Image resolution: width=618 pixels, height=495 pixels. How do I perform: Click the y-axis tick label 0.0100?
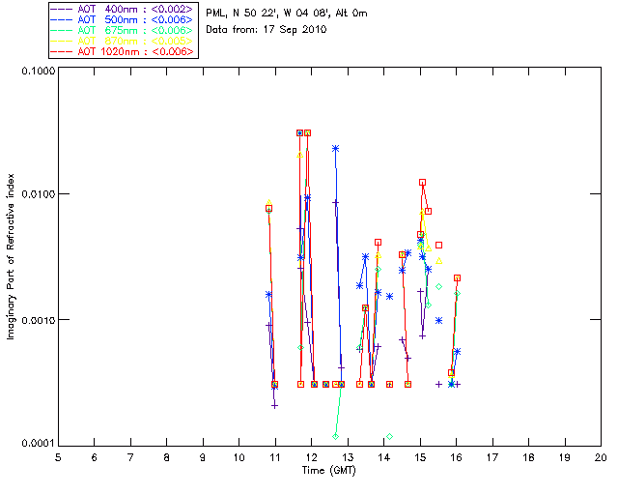[38, 194]
